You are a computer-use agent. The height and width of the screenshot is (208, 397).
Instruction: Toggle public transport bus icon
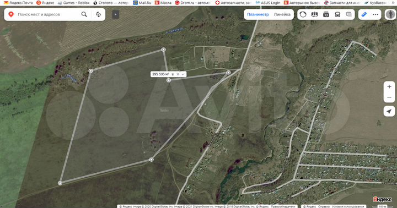[337, 14]
